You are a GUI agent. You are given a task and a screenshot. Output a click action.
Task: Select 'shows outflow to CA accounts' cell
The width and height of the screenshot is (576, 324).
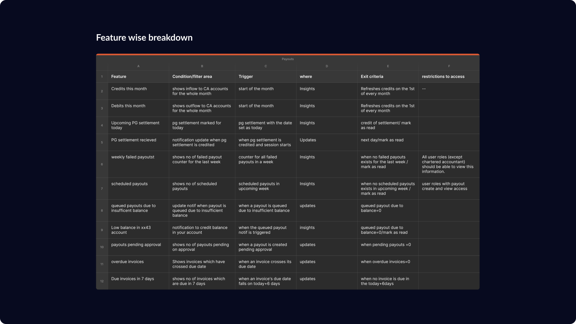click(x=202, y=108)
